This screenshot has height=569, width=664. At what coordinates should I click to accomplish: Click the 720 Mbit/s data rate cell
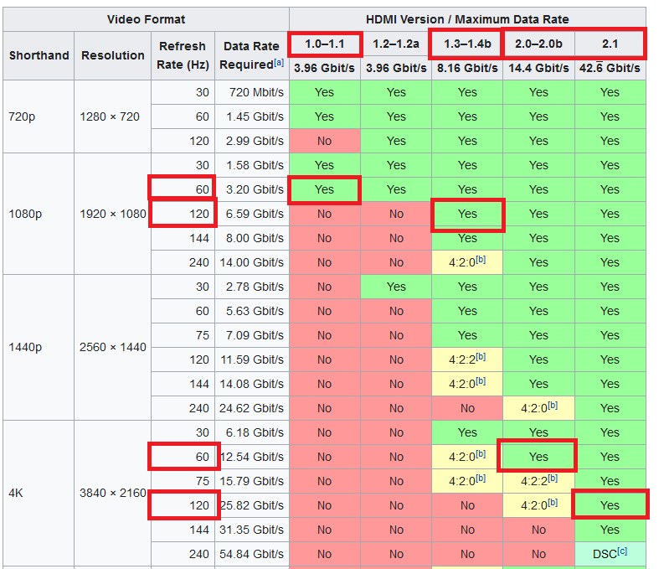tap(252, 92)
